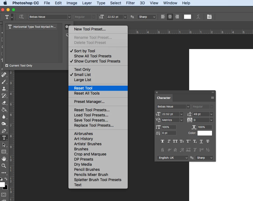Center text in options bar
This screenshot has height=201, width=253.
point(170,17)
